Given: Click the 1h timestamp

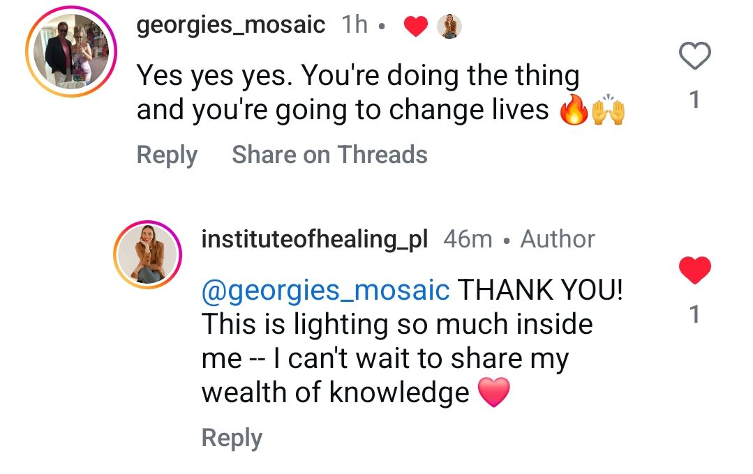Looking at the screenshot, I should click(355, 26).
